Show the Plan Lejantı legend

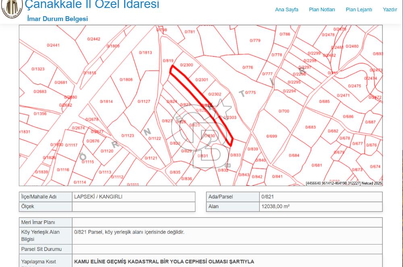359,10
